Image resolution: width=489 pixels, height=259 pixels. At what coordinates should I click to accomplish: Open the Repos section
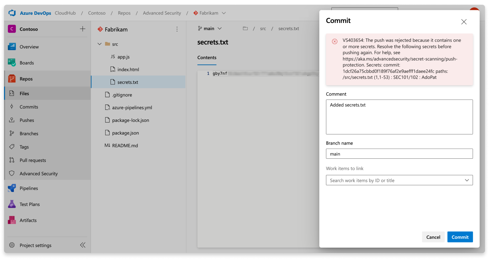point(26,79)
